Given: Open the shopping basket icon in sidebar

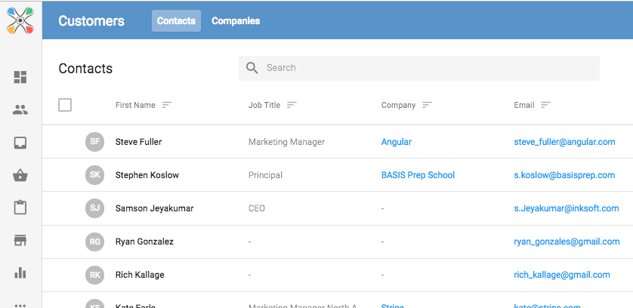Looking at the screenshot, I should [20, 175].
